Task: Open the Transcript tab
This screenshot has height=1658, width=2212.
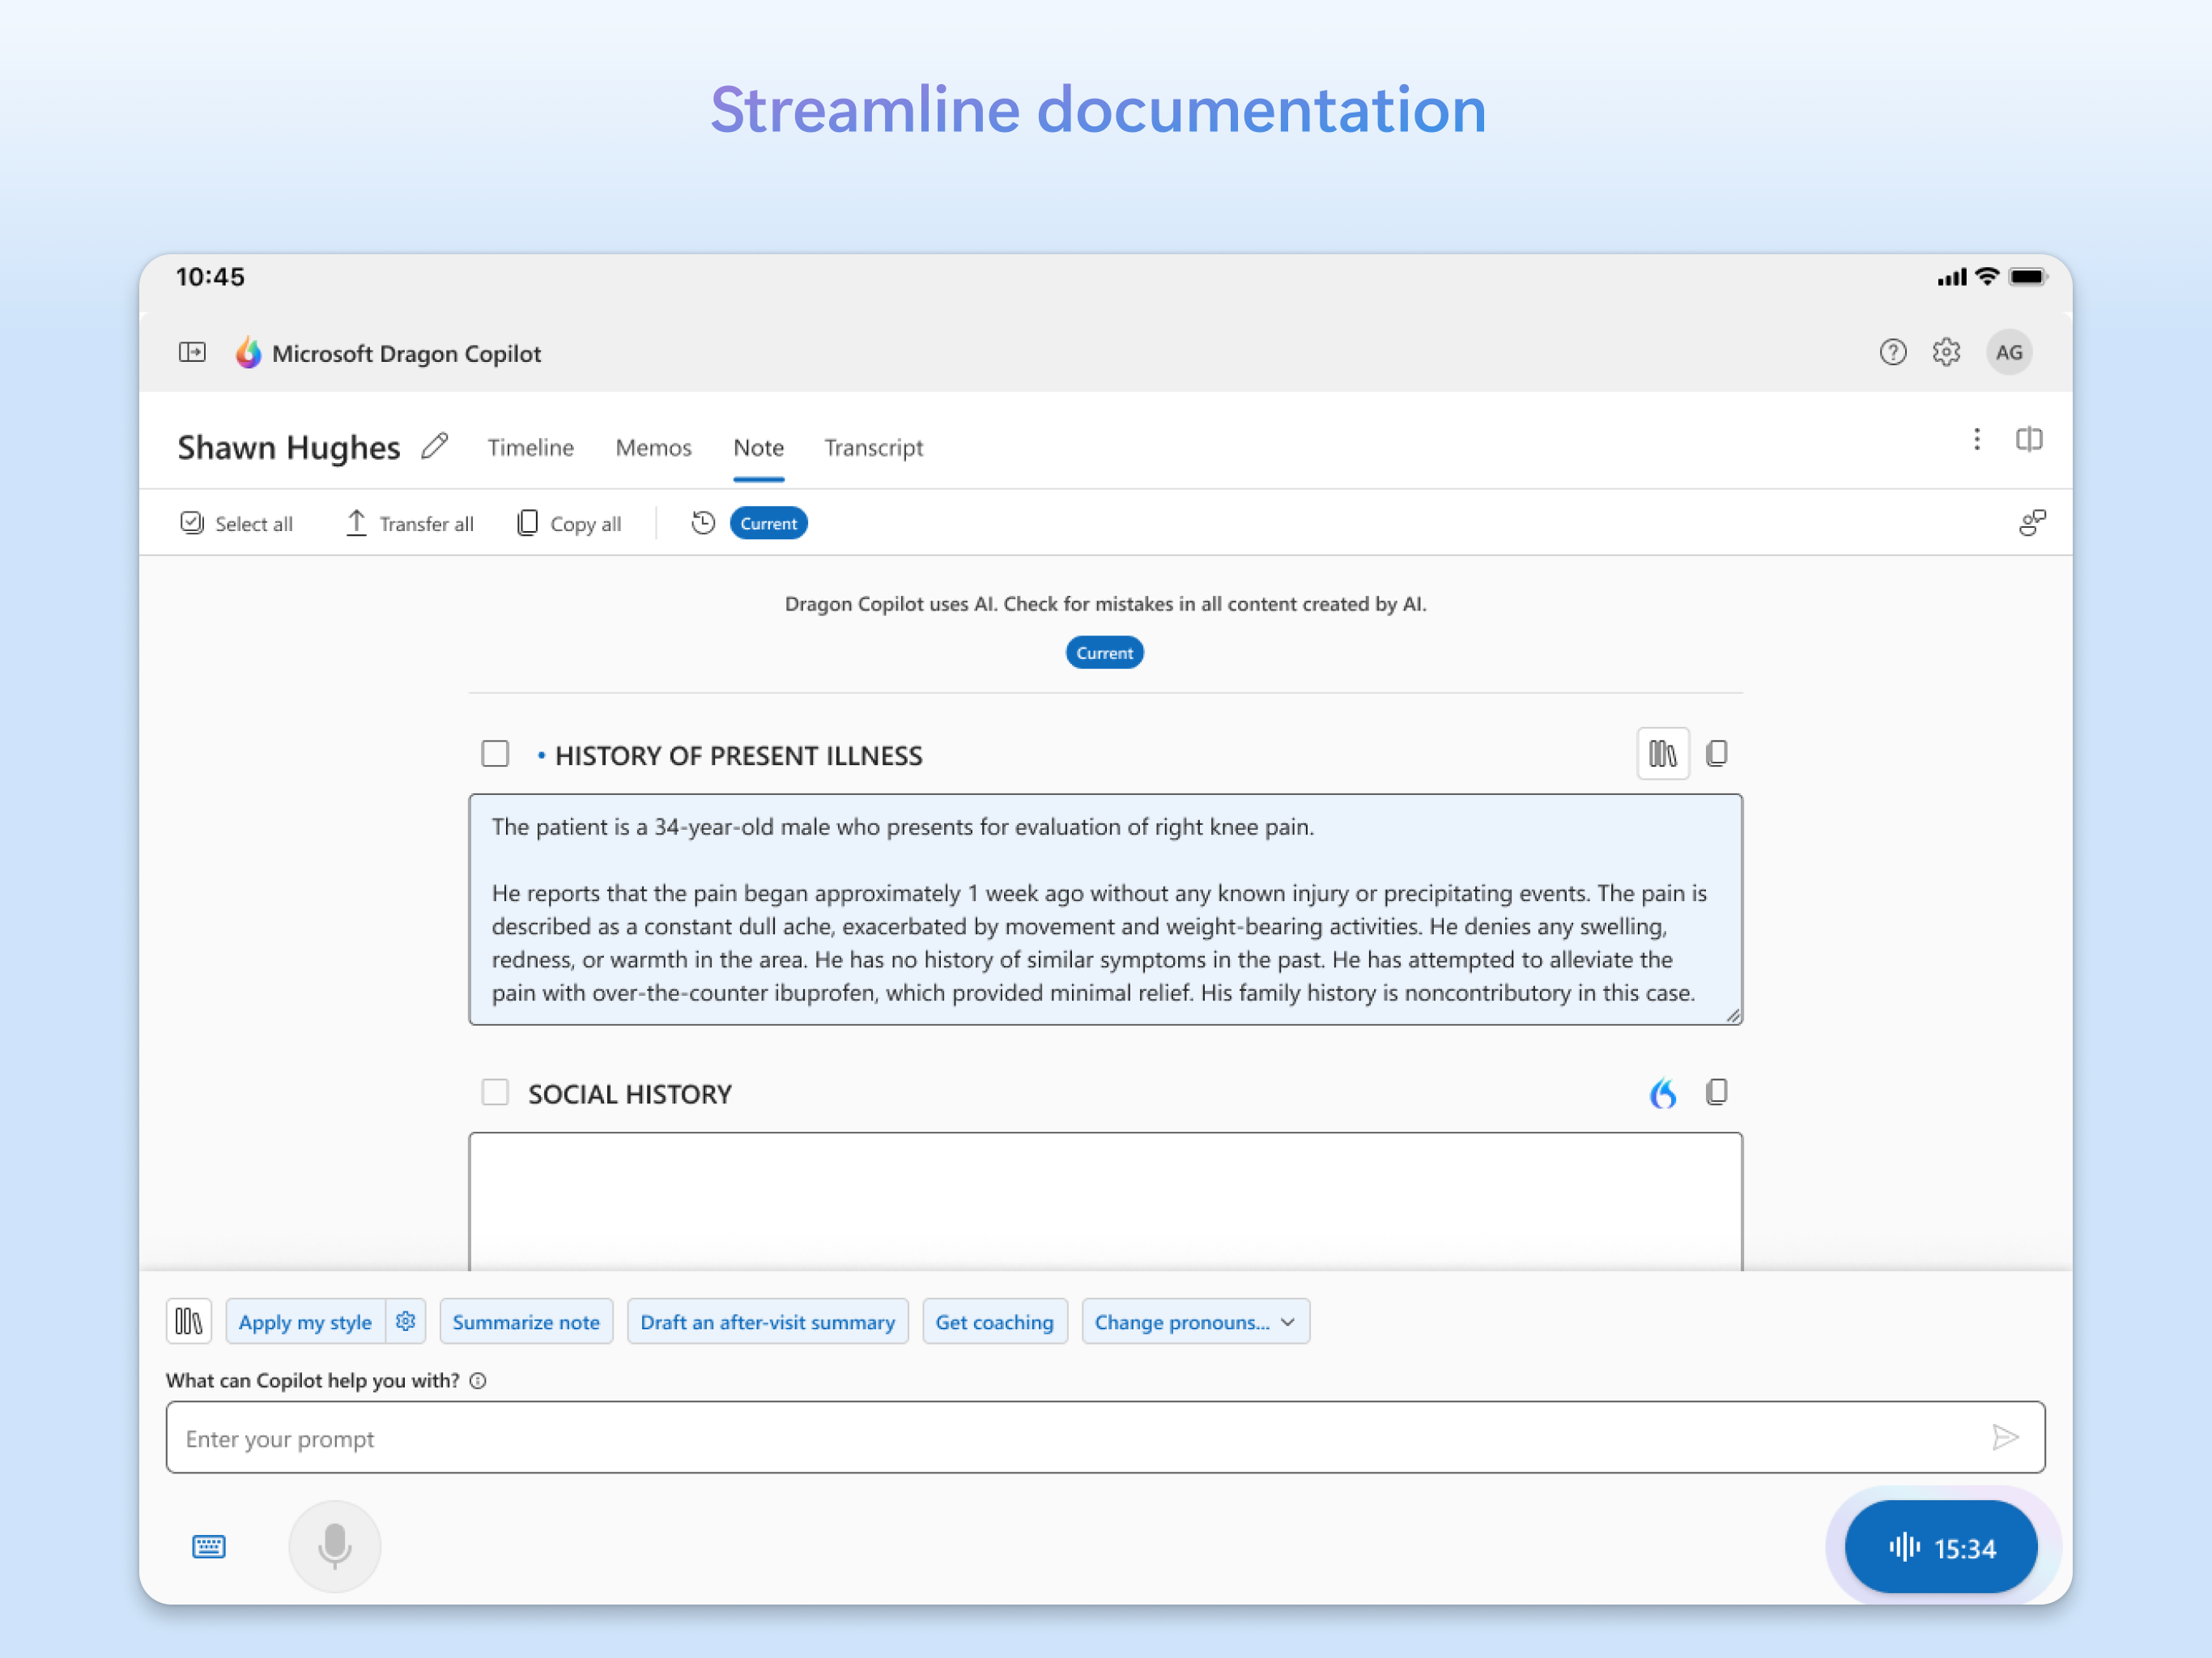Action: 874,448
